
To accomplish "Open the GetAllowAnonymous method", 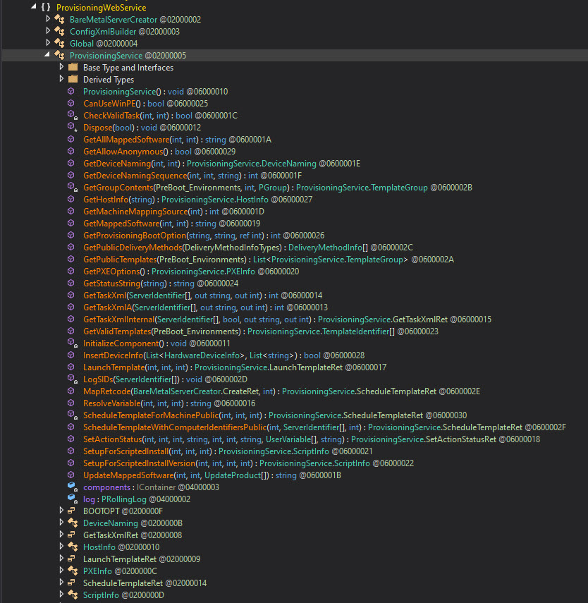I will (x=159, y=152).
